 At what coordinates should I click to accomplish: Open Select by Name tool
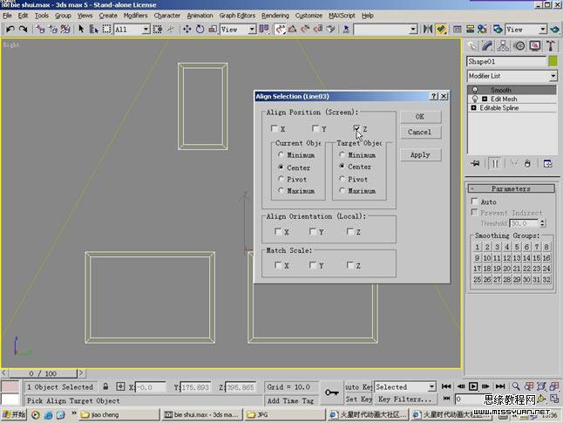click(93, 29)
